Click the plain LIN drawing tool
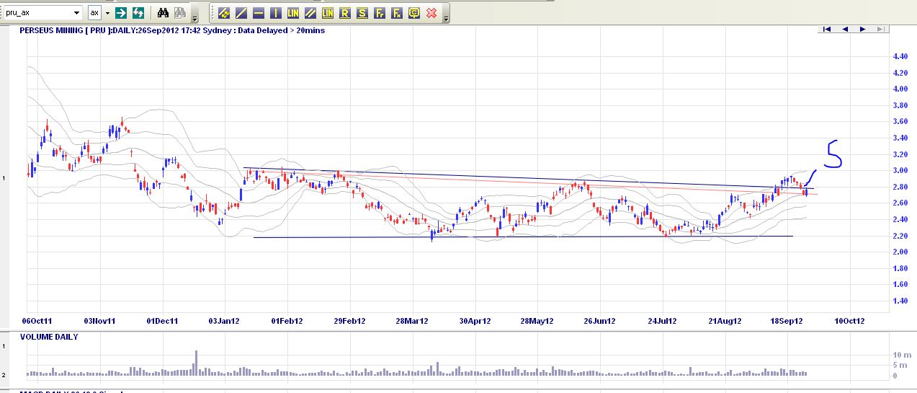 293,13
